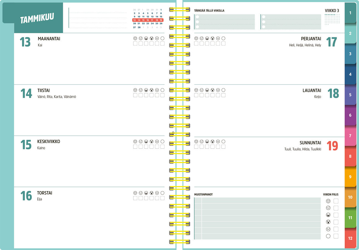Pick the blank circle mood for Tiistai 14
Image resolution: width=359 pixels, height=250 pixels.
(x=162, y=90)
